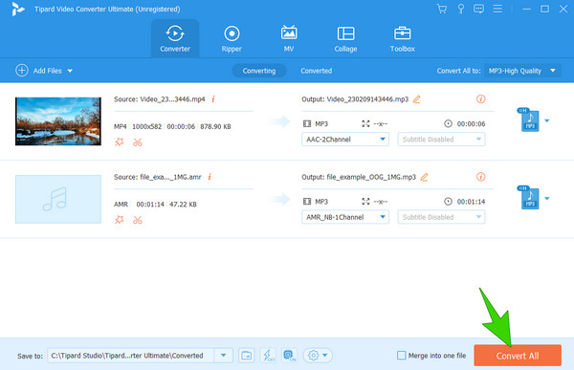Open the edit effect star icon for AMR file
Image resolution: width=574 pixels, height=370 pixels.
(x=120, y=220)
